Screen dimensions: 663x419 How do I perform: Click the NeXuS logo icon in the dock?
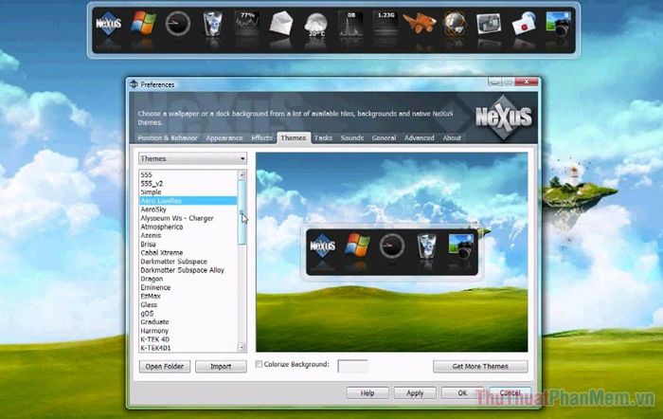coord(109,24)
